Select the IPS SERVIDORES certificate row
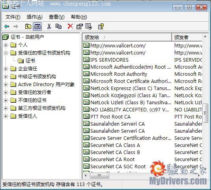Image resolution: width=211 pixels, height=190 pixels. coord(142,60)
